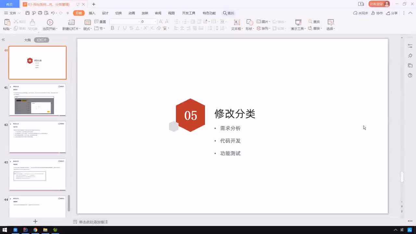The image size is (416, 234).
Task: Click the Layout (版式) icon
Action: [87, 22]
